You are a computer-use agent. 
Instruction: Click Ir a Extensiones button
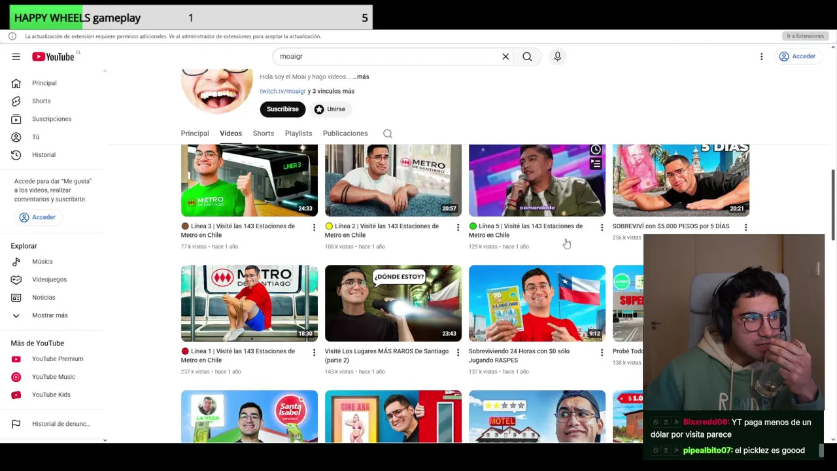point(805,36)
